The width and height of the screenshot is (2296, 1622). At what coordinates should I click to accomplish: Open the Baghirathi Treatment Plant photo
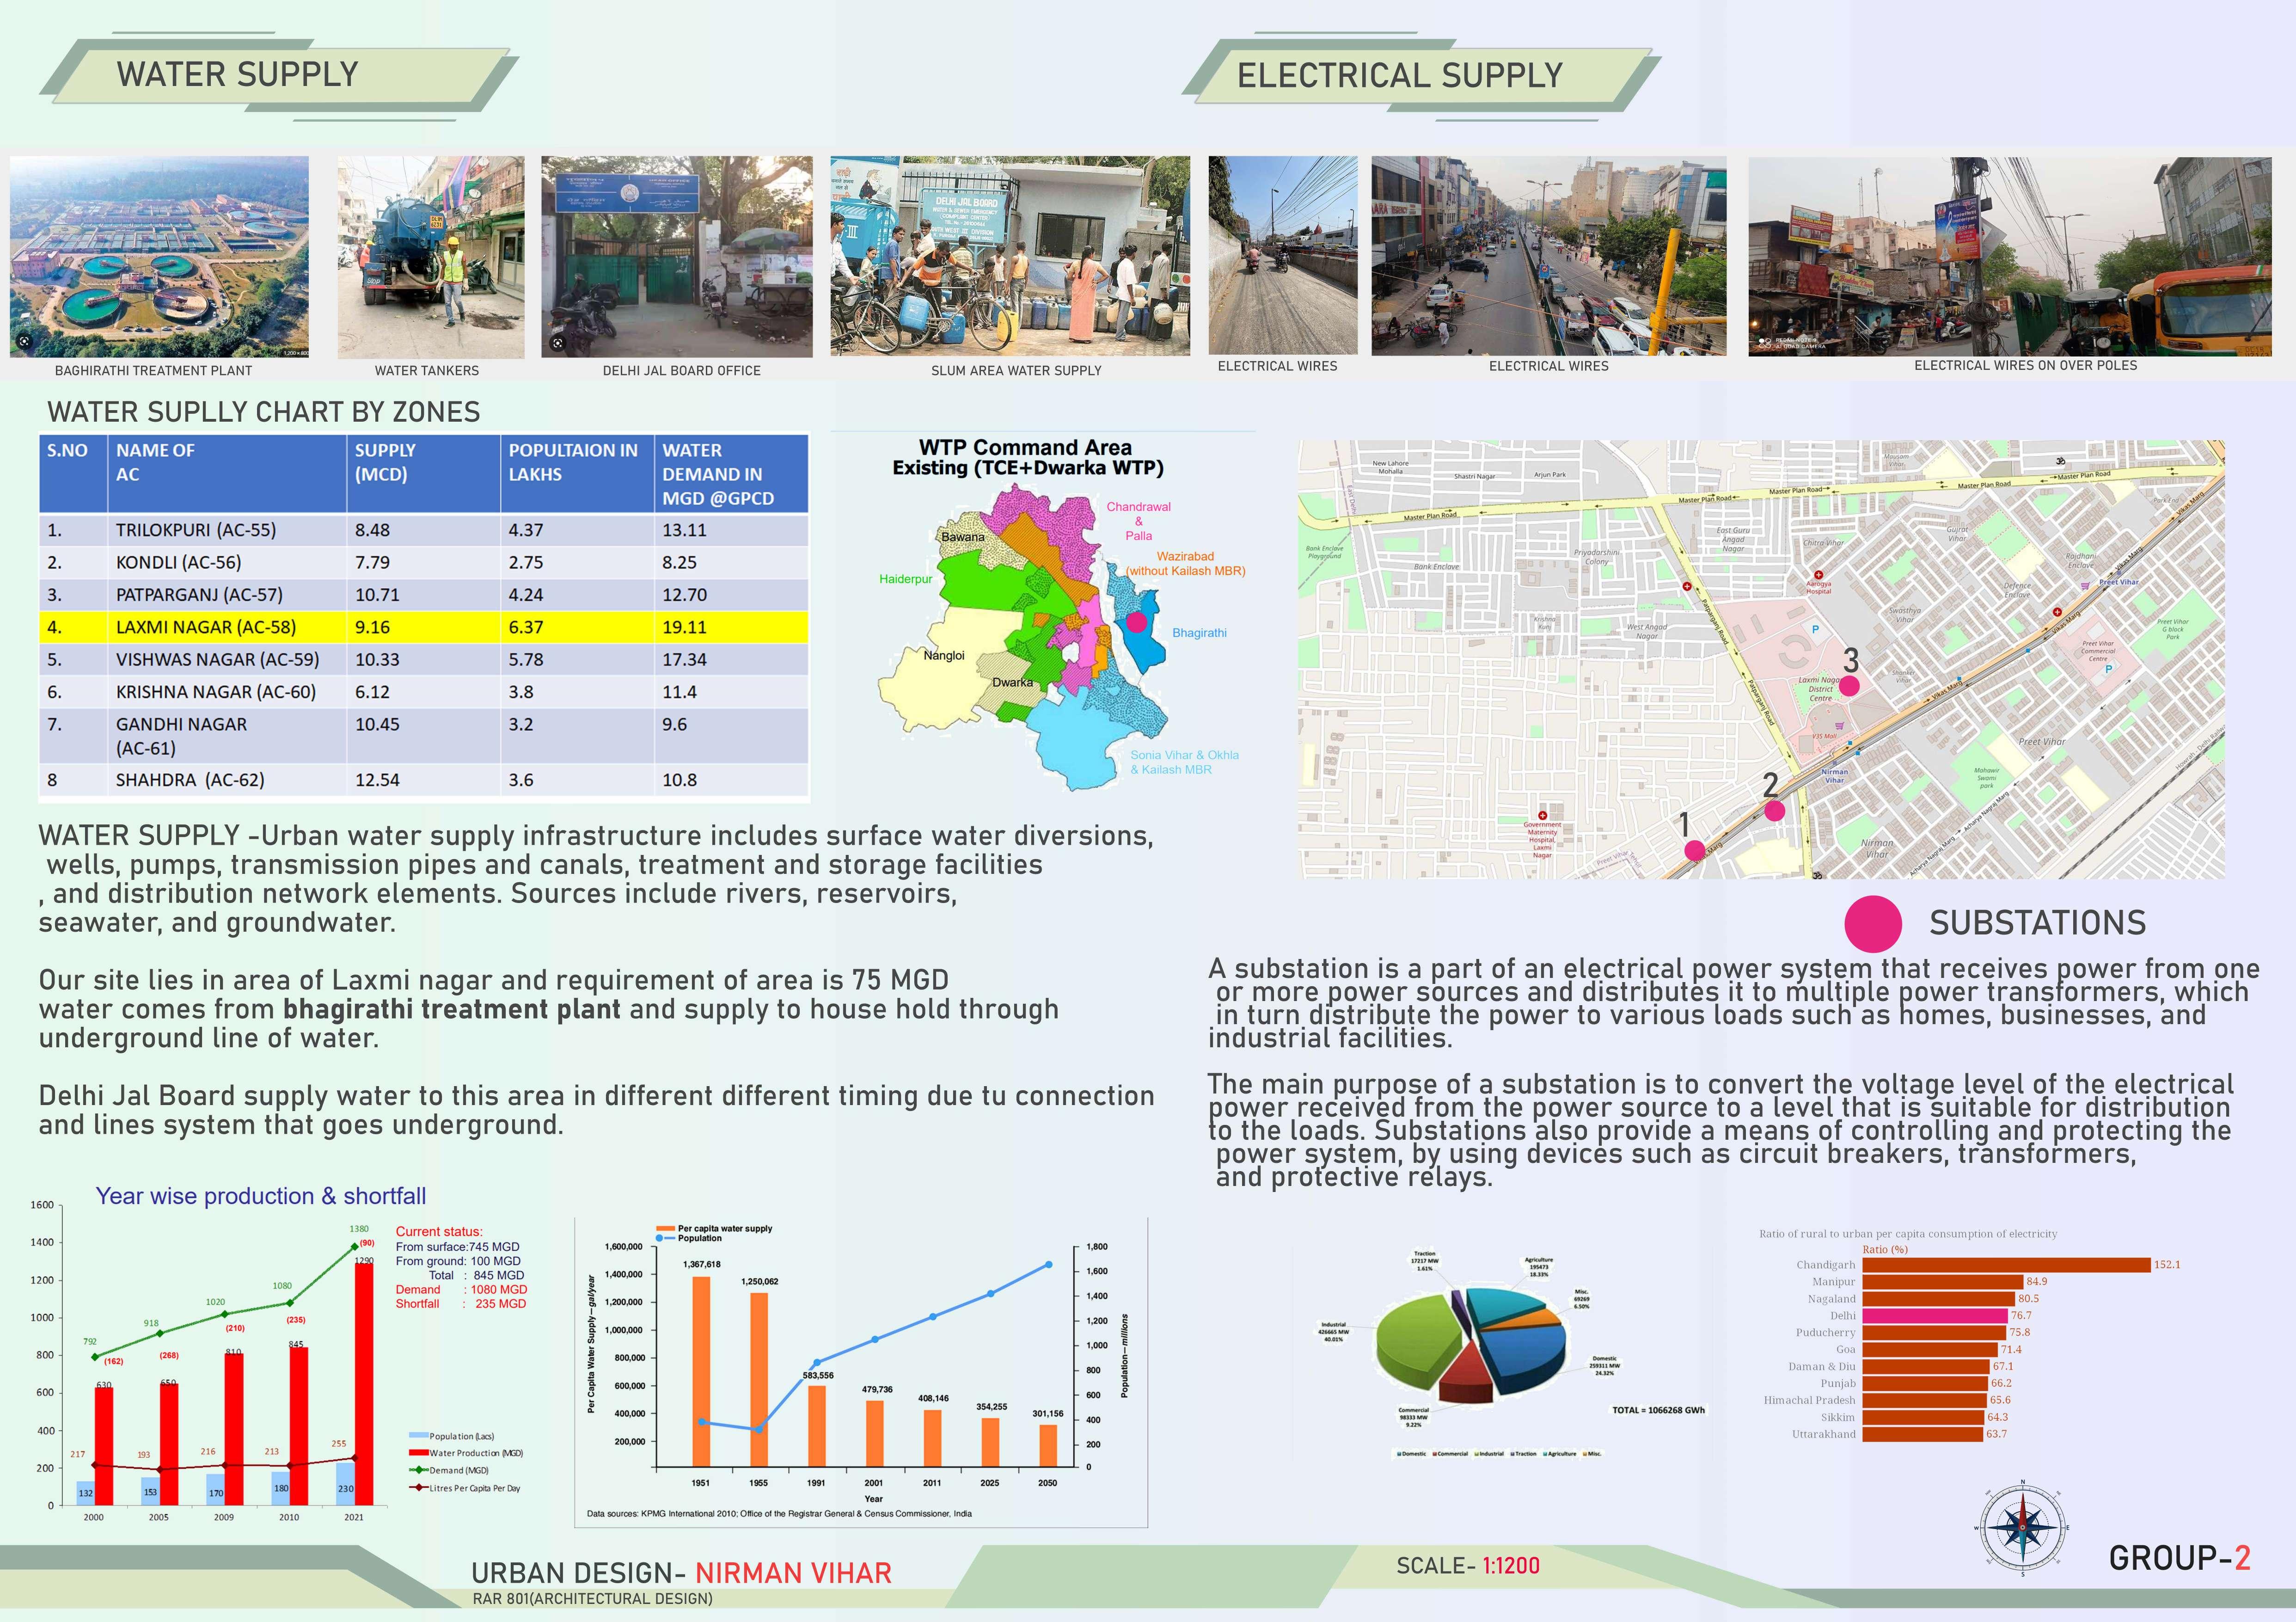[x=159, y=256]
